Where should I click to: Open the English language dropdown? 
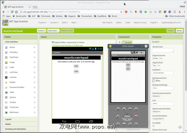pos(154,23)
